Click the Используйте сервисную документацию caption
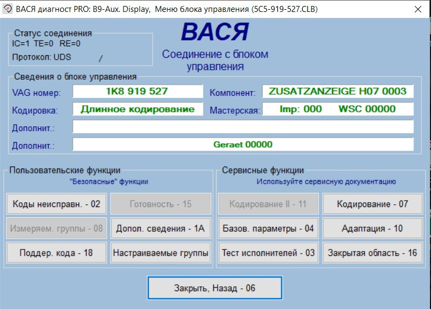The width and height of the screenshot is (431, 309). (326, 182)
